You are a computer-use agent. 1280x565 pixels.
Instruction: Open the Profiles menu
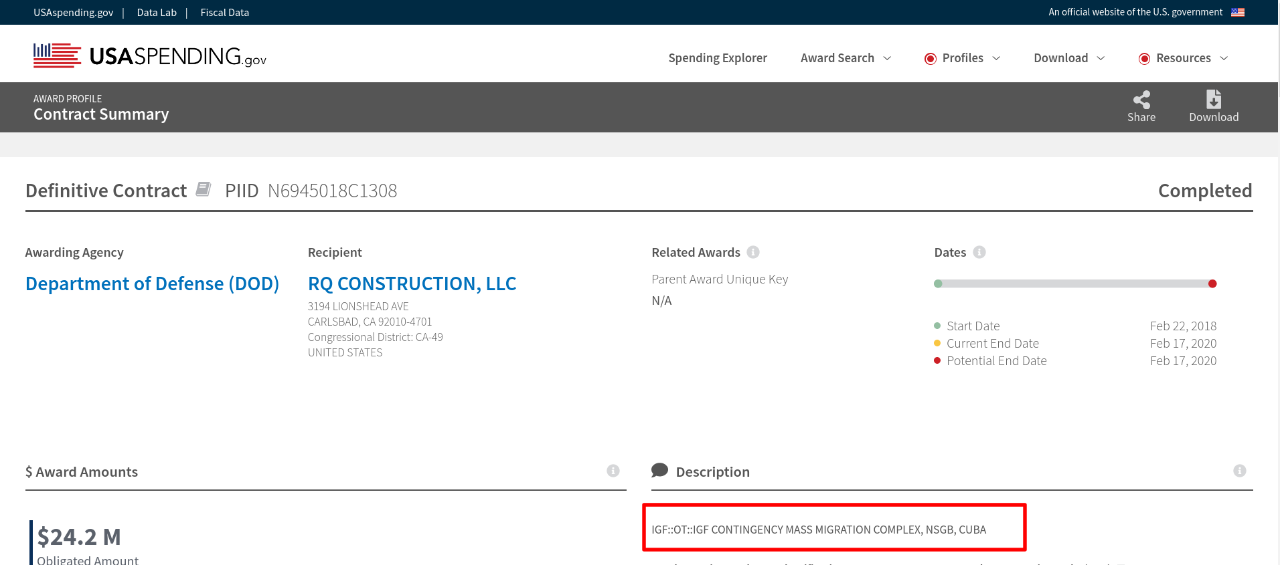click(963, 58)
